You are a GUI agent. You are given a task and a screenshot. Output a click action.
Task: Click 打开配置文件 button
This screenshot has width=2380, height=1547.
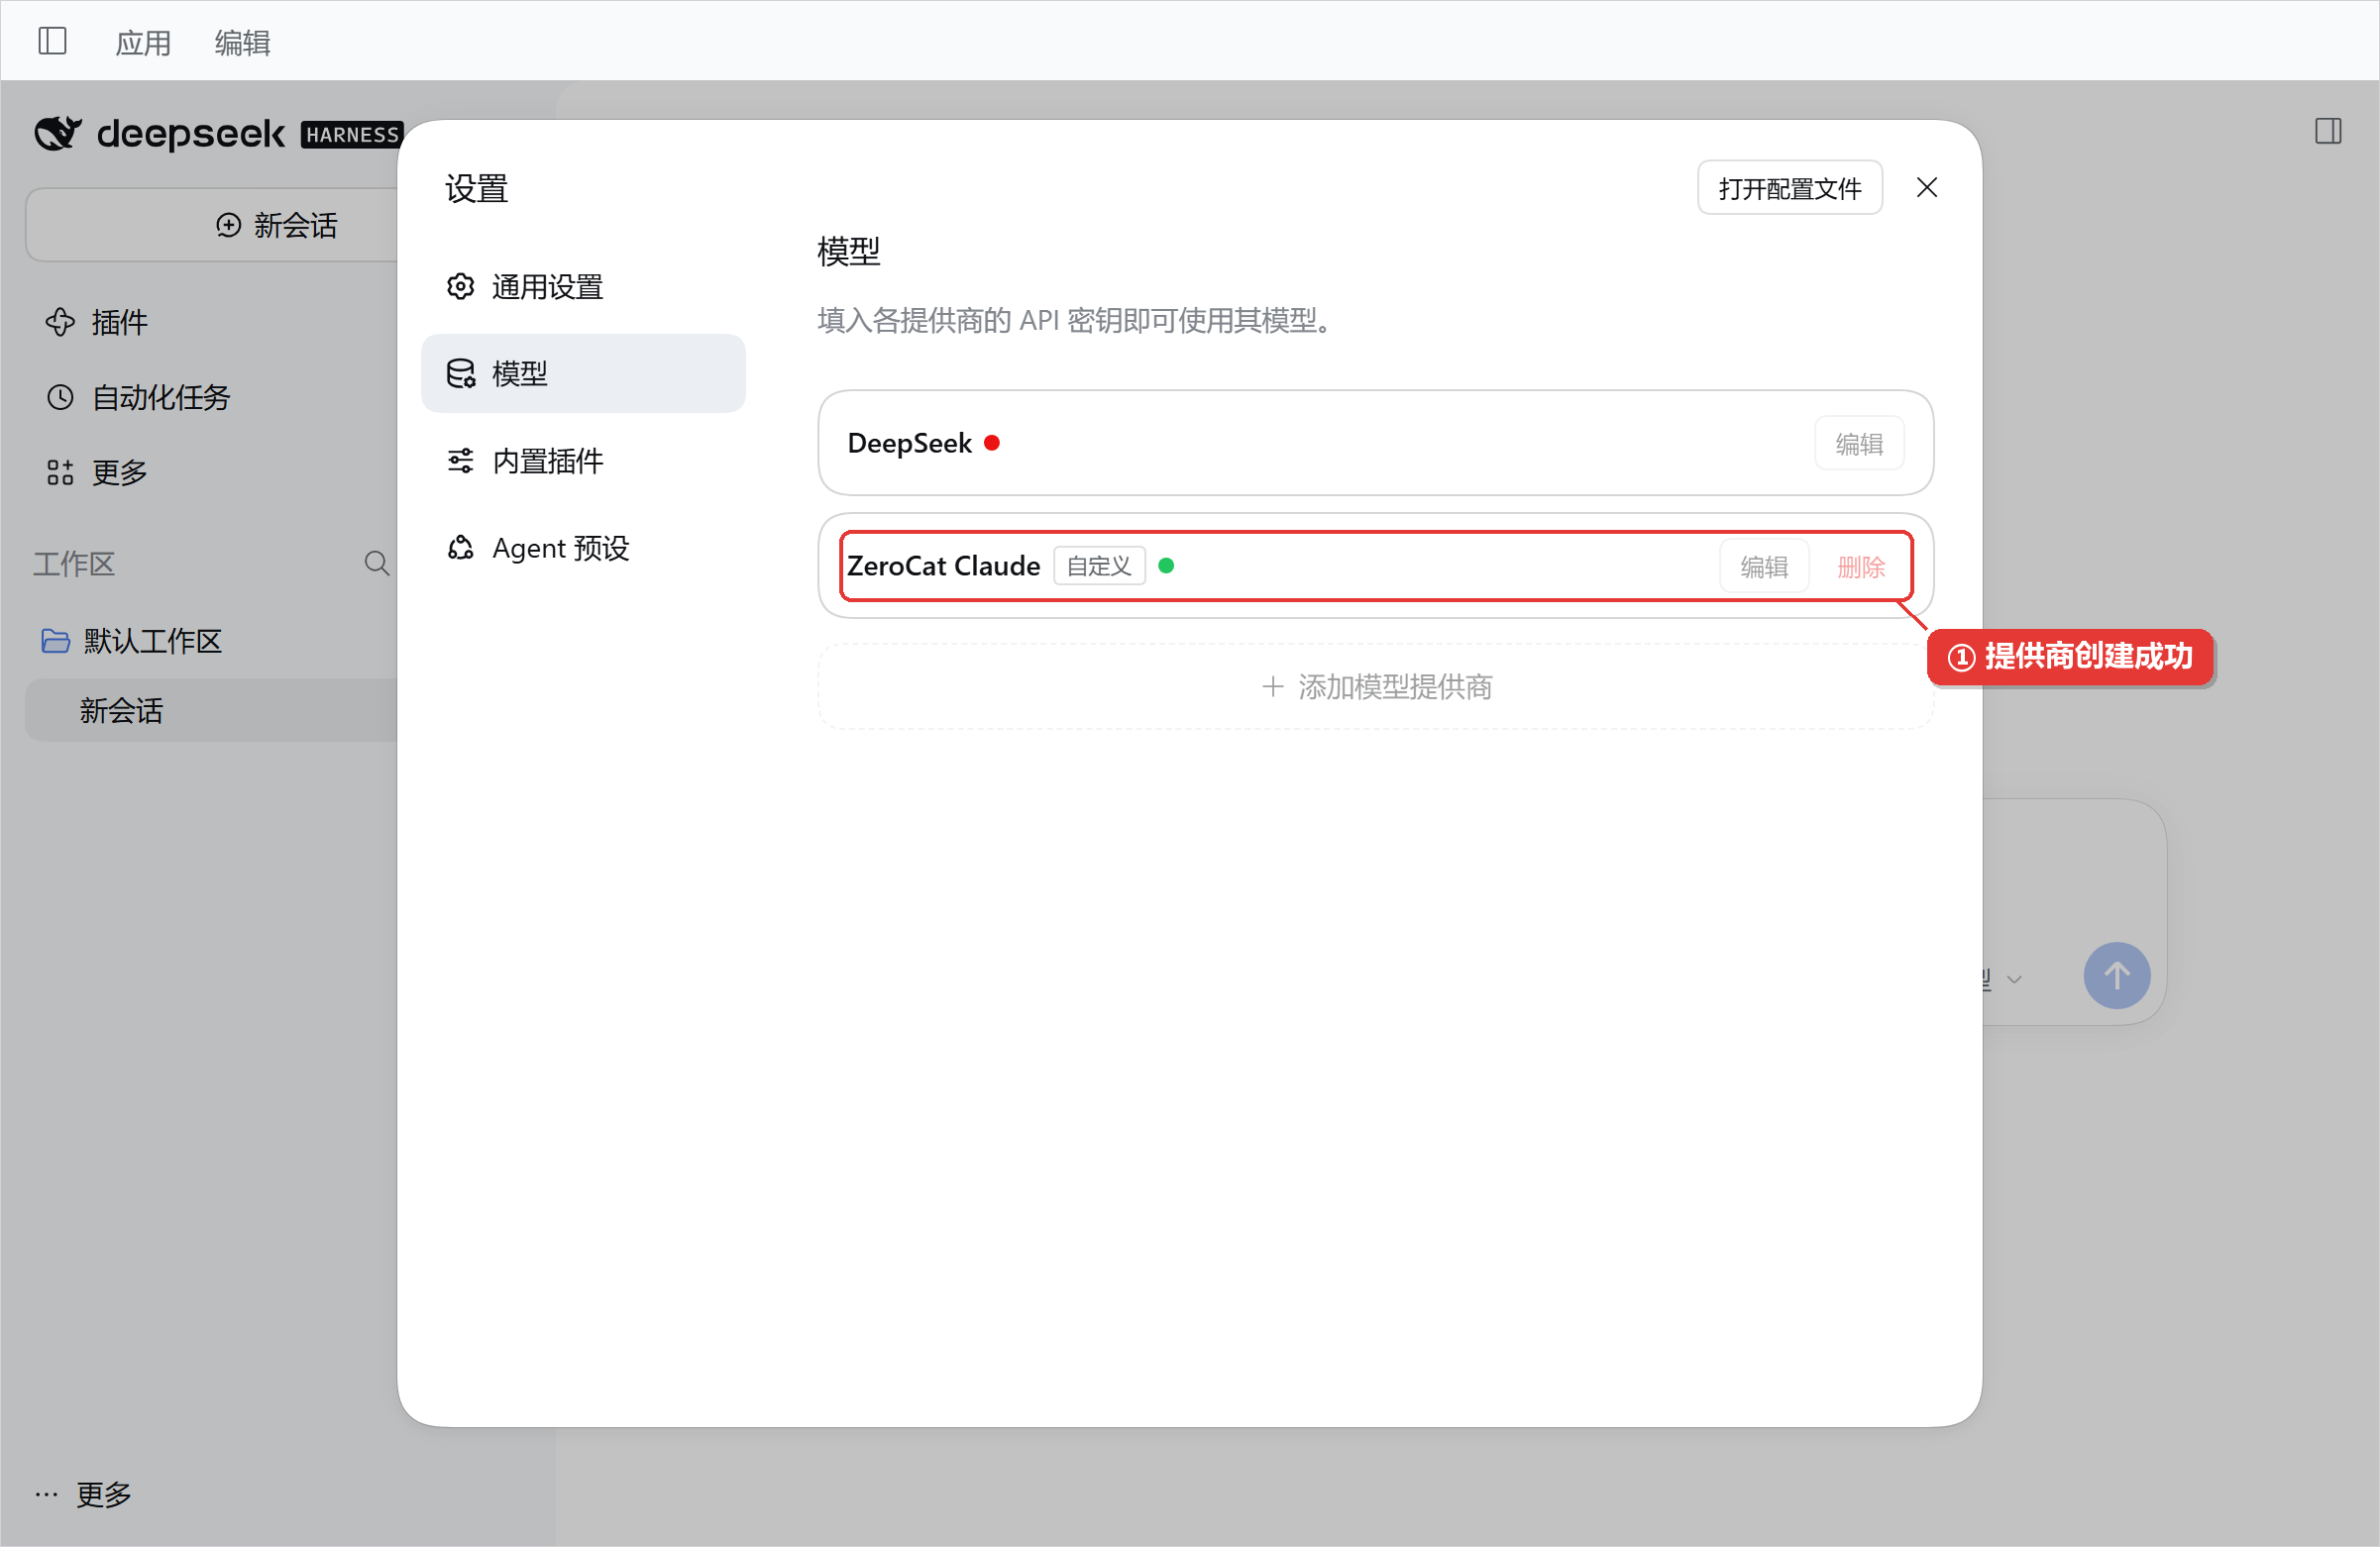click(1789, 188)
